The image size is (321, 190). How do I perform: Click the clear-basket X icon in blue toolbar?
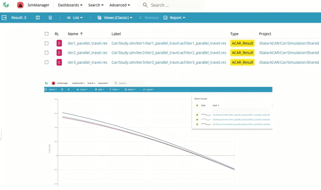click(x=50, y=18)
